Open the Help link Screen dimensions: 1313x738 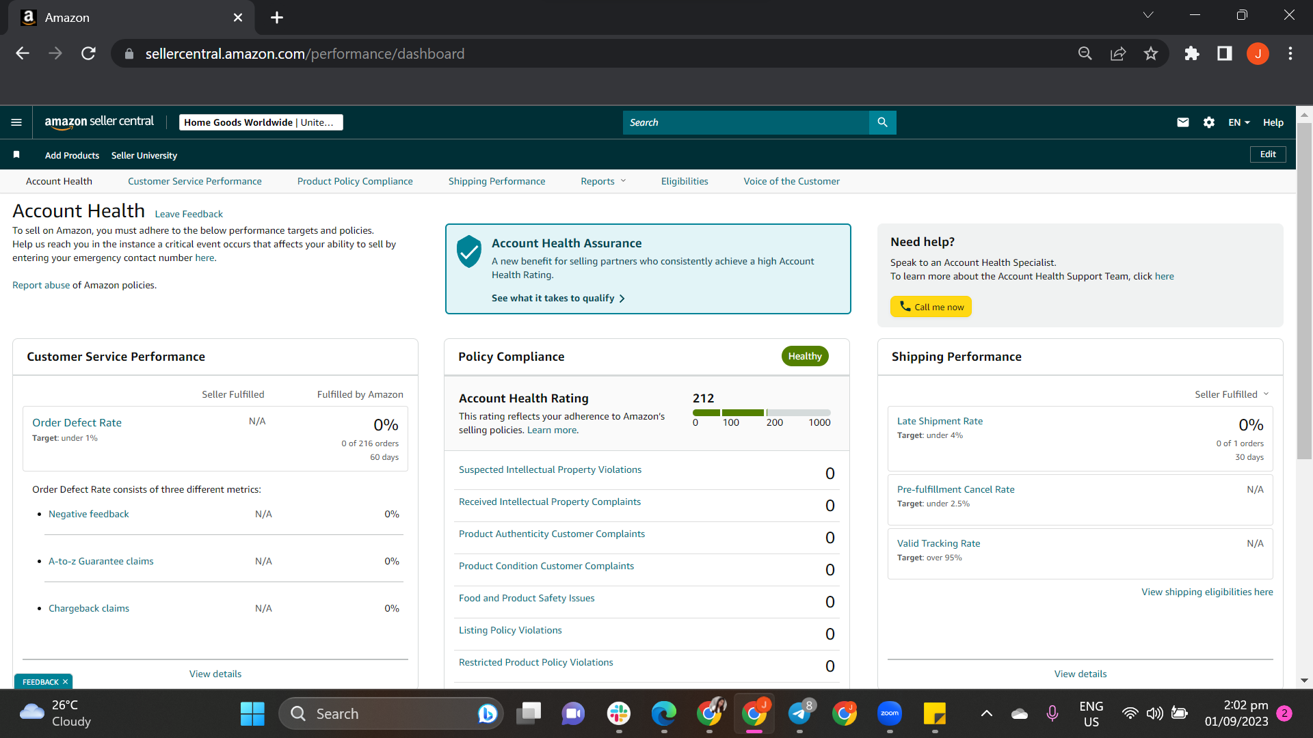coord(1273,122)
